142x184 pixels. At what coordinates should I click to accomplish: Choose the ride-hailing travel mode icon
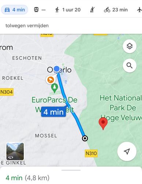coord(93,10)
